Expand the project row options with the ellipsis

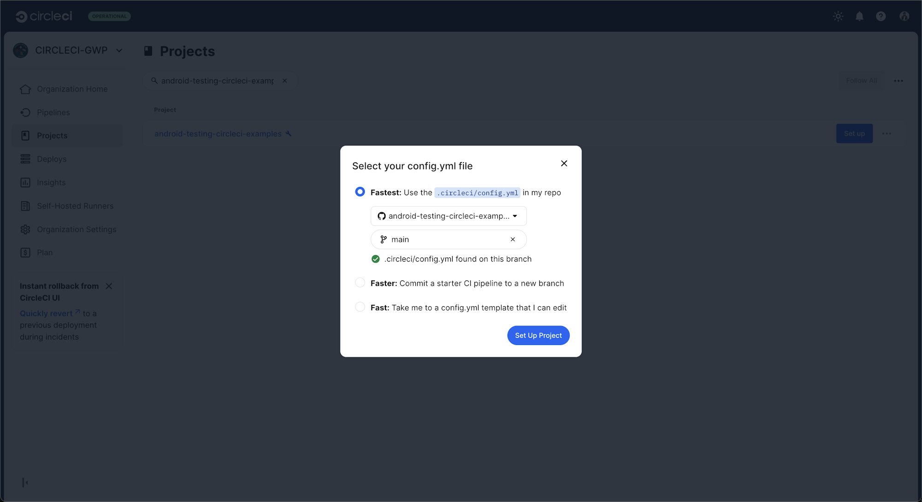[x=887, y=134]
